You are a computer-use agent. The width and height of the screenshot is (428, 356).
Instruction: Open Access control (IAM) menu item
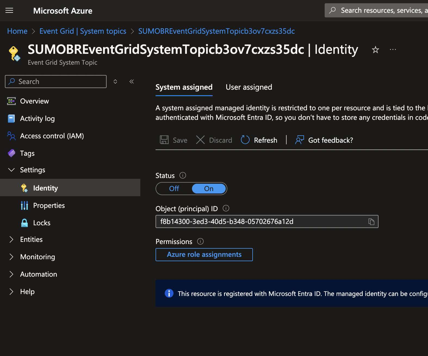[52, 136]
